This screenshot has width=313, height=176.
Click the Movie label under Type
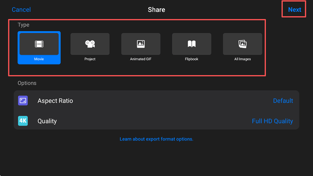pos(39,59)
